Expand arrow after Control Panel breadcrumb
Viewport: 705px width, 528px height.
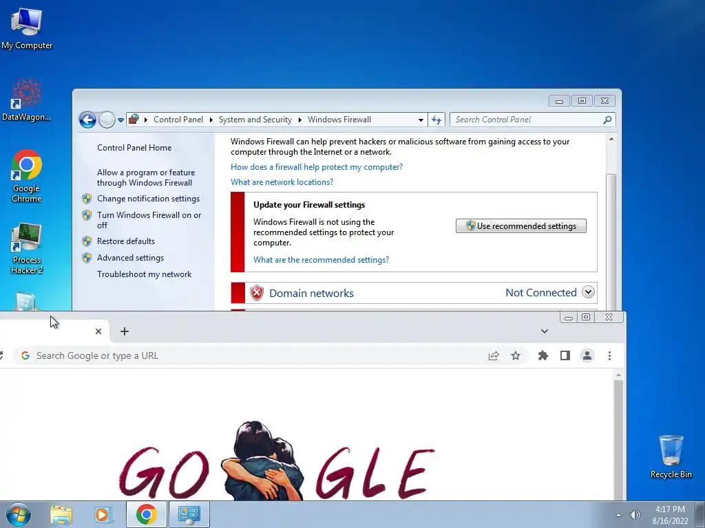pyautogui.click(x=211, y=120)
